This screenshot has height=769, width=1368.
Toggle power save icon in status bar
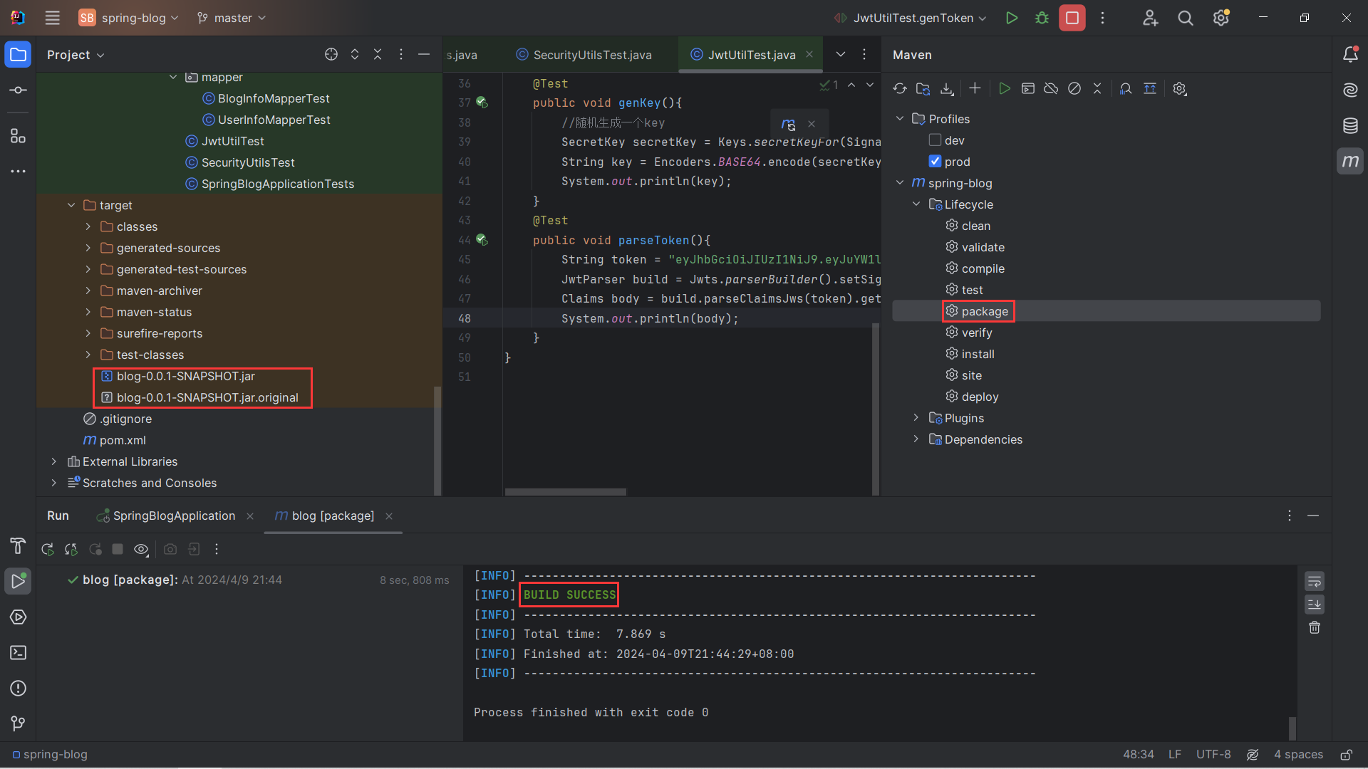(1253, 754)
